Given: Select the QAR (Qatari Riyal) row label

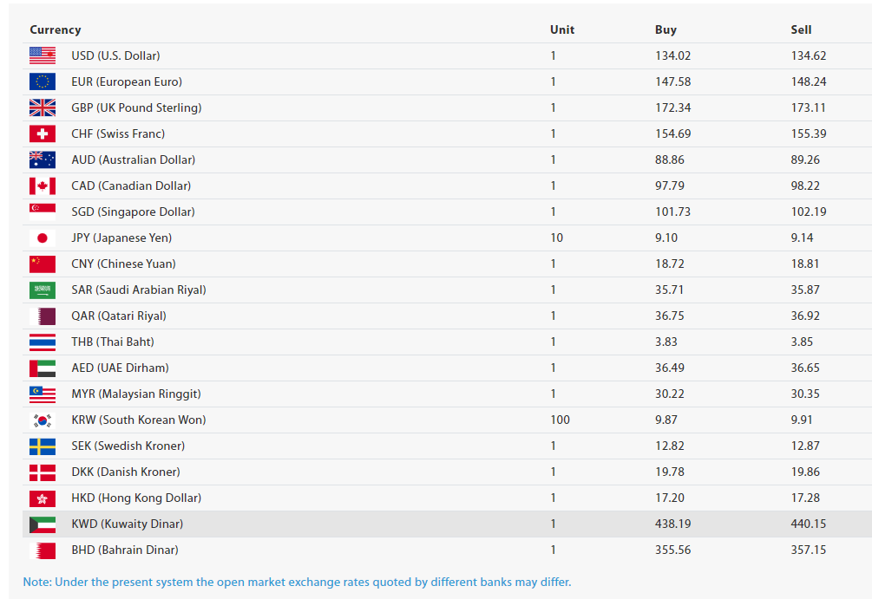Looking at the screenshot, I should click(119, 316).
